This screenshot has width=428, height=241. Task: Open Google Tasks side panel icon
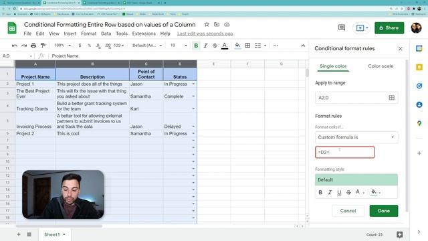pos(419,86)
